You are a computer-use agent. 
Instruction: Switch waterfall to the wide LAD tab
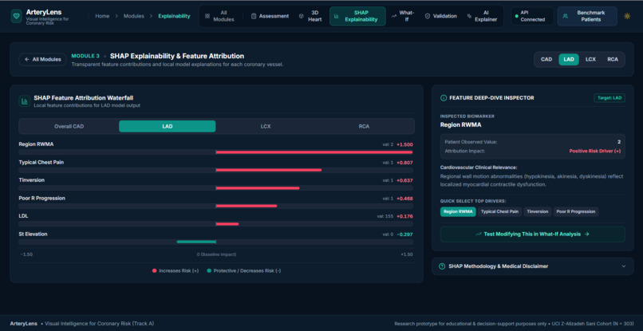(168, 126)
